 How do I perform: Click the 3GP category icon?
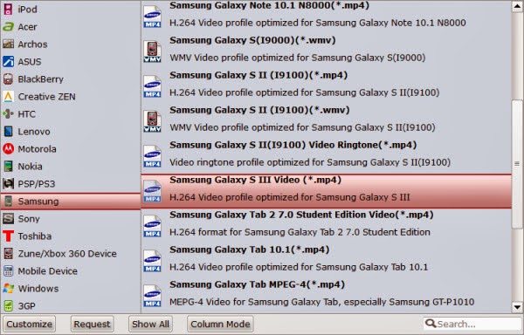pos(8,305)
